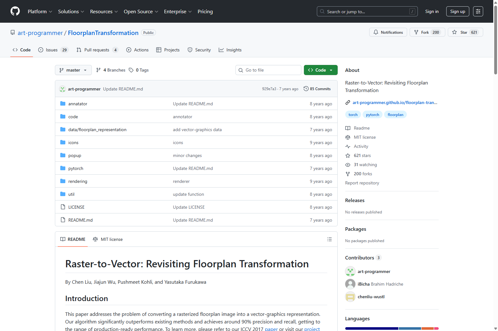Select the README tab in file panel

point(73,239)
